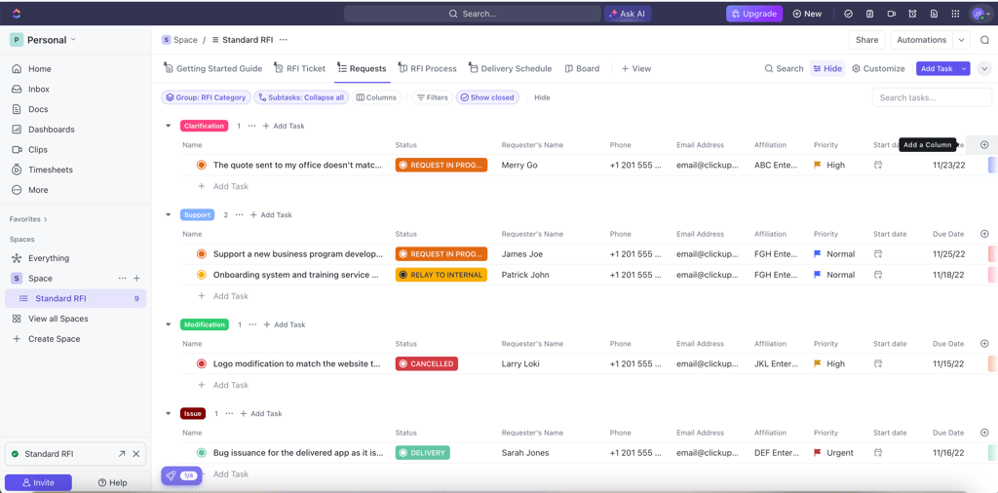This screenshot has height=493, width=998.
Task: Collapse the Clarification group
Action: click(x=168, y=127)
